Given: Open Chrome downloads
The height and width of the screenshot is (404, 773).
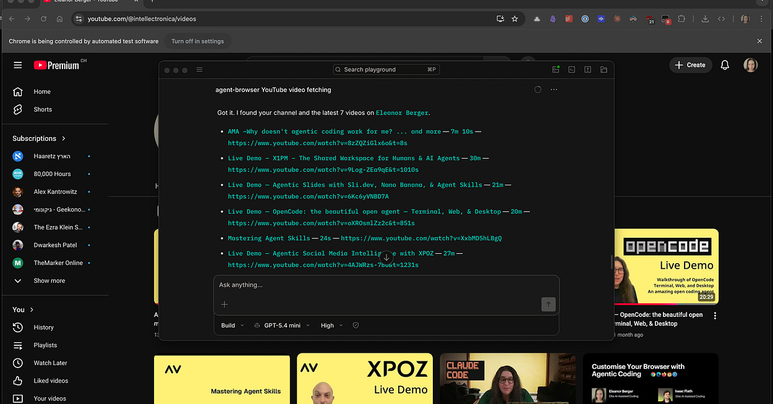Looking at the screenshot, I should [x=705, y=19].
